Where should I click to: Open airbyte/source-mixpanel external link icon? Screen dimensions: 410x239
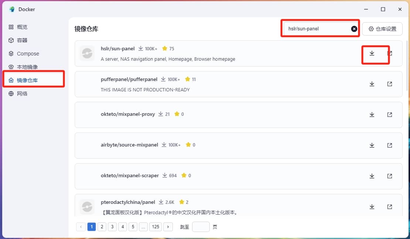tap(390, 145)
